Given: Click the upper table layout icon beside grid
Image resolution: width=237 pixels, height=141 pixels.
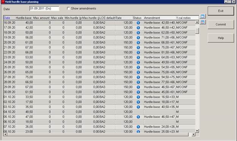Looking at the screenshot, I should tap(202, 16).
